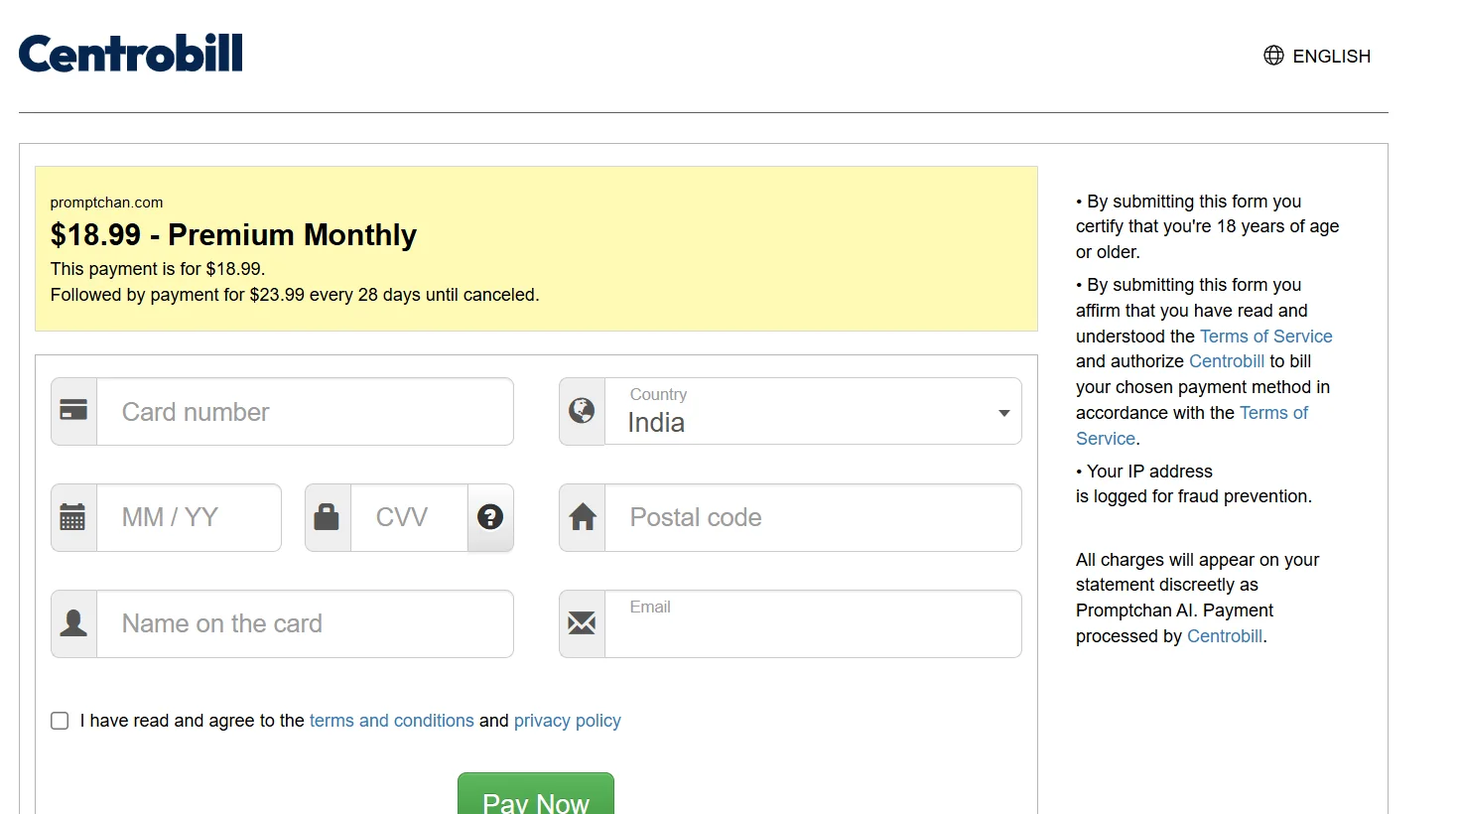Click the '$18.99 - Premium Monthly' heading

click(233, 235)
